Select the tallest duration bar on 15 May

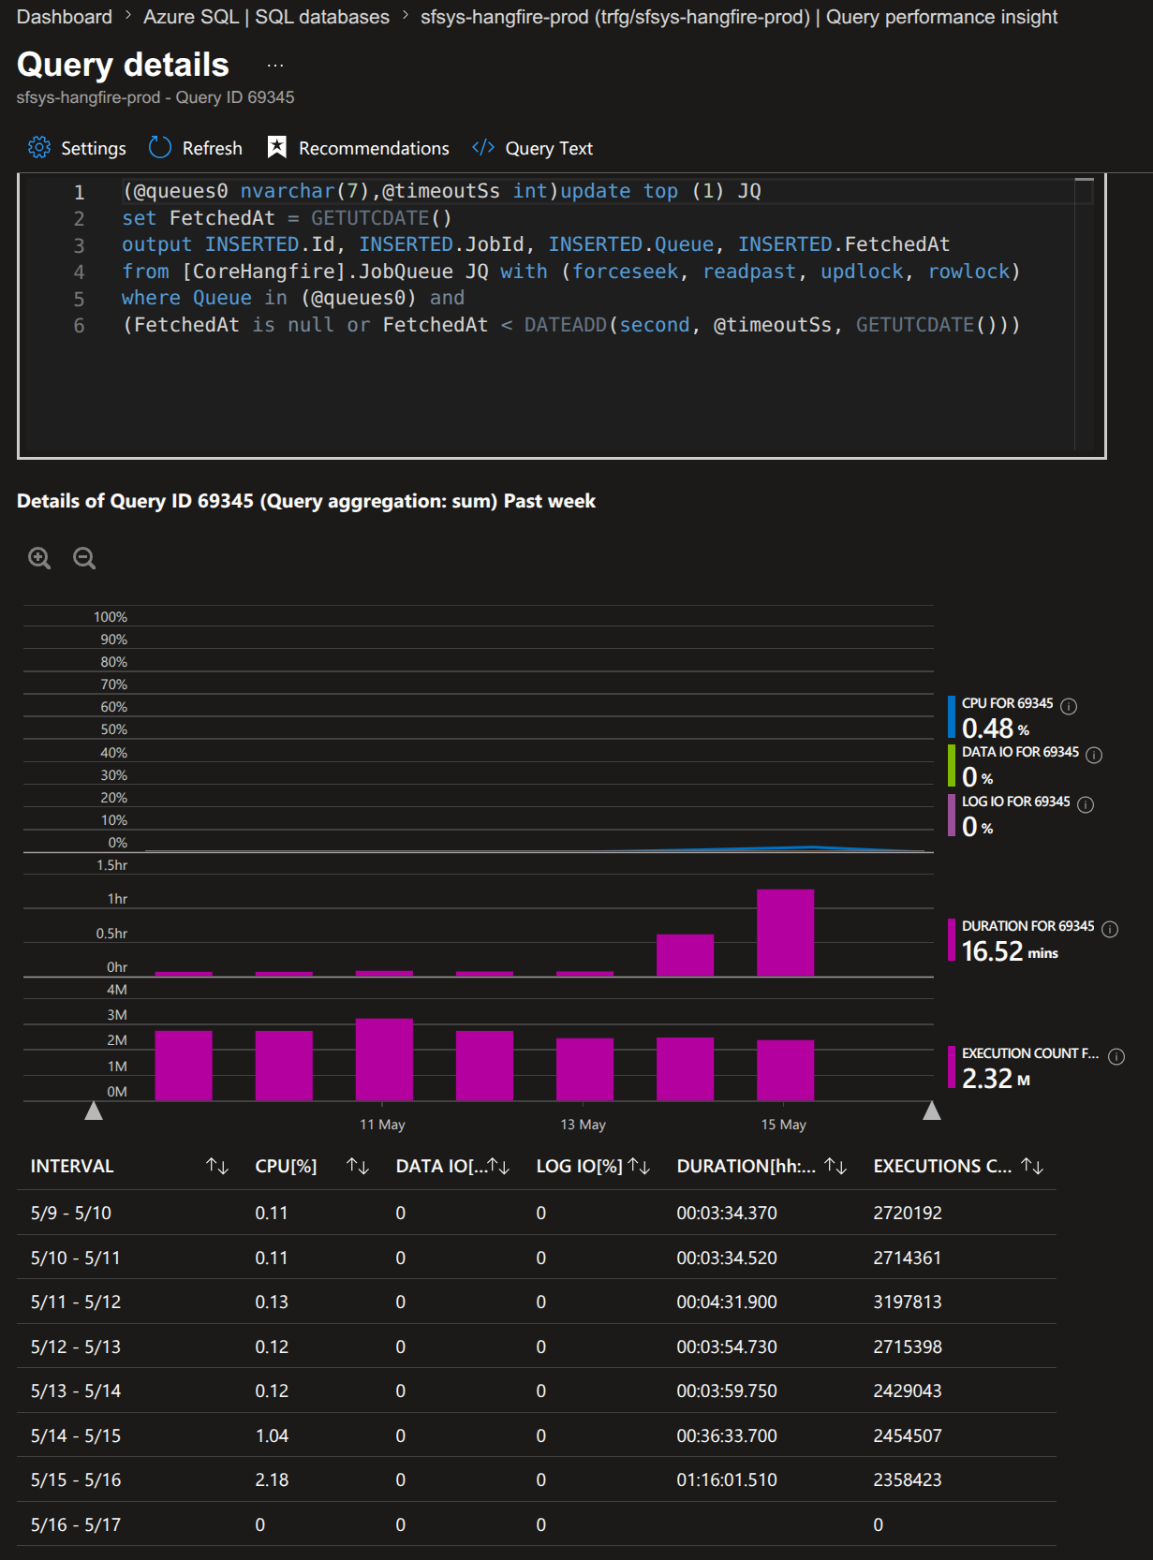pos(785,933)
